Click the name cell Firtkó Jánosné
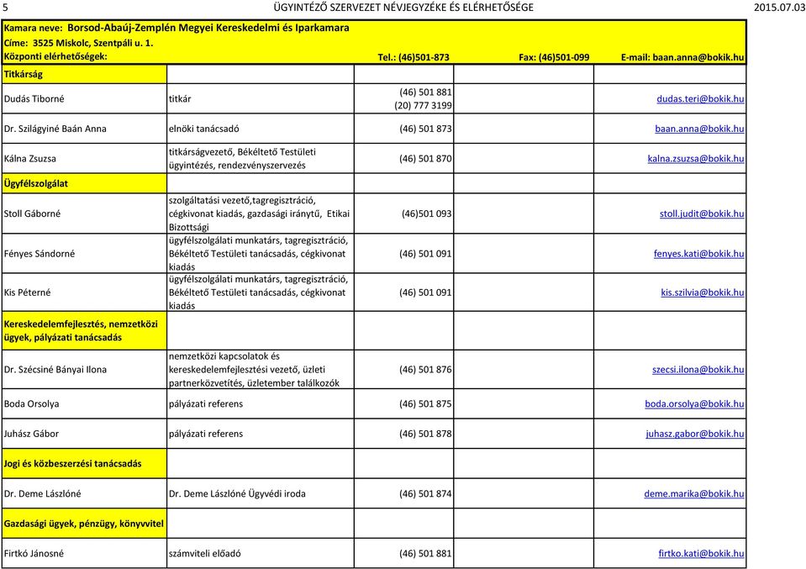The width and height of the screenshot is (806, 569). pos(84,553)
